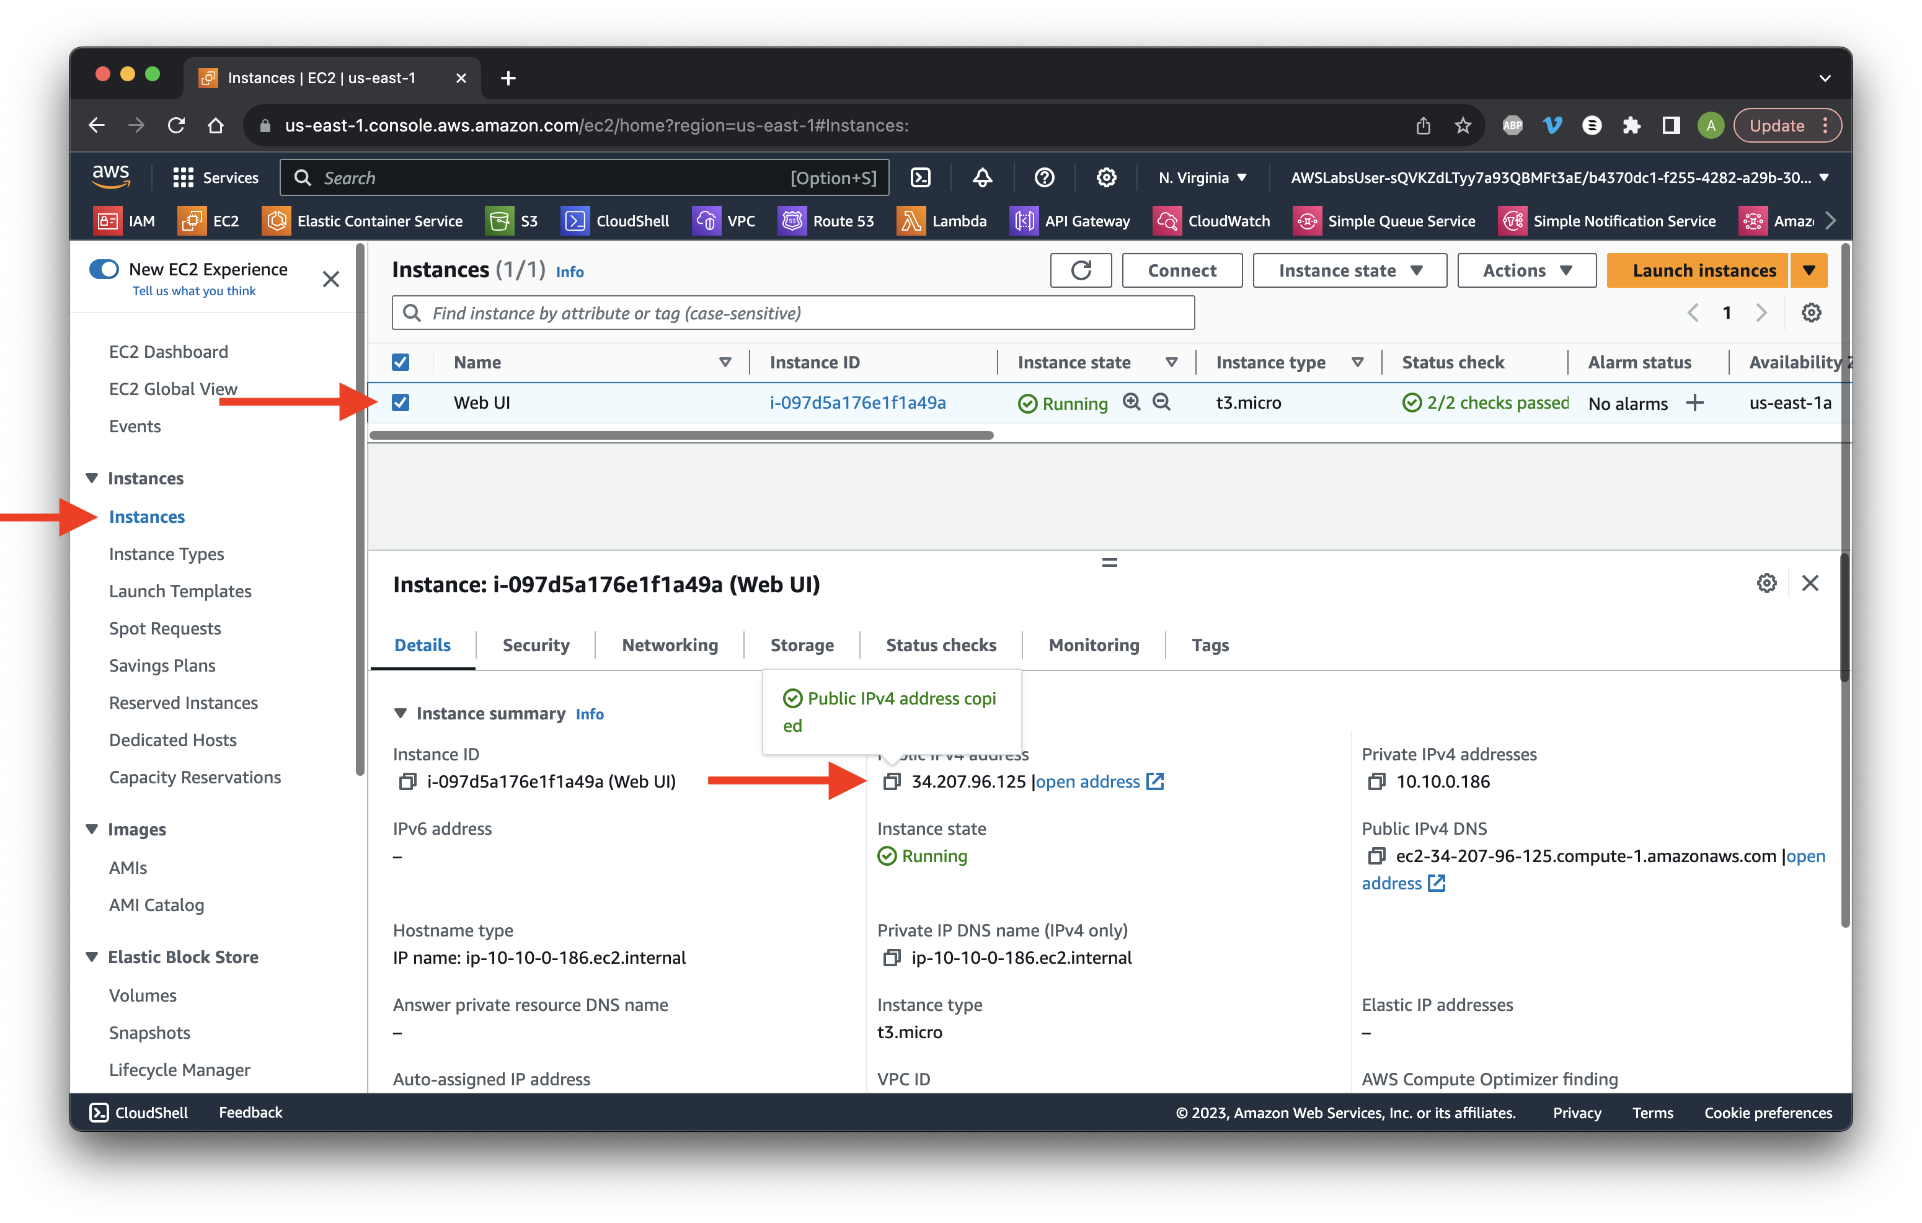
Task: Open the EC2 Dashboard sidebar item
Action: (x=169, y=351)
